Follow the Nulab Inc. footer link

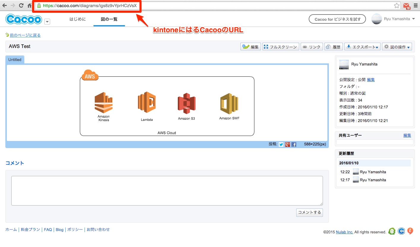[345, 232]
